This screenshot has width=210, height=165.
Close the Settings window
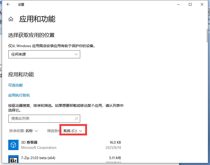pyautogui.click(x=202, y=4)
